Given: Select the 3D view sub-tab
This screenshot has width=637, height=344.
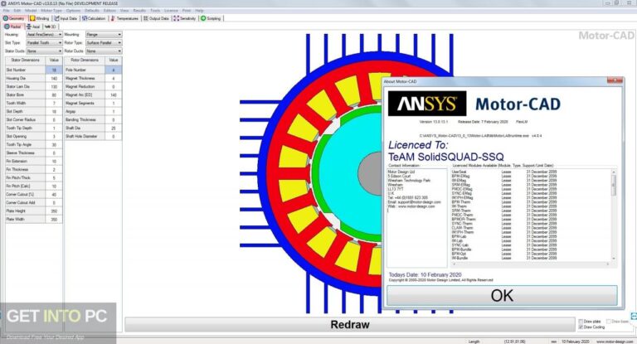Looking at the screenshot, I should [x=51, y=27].
